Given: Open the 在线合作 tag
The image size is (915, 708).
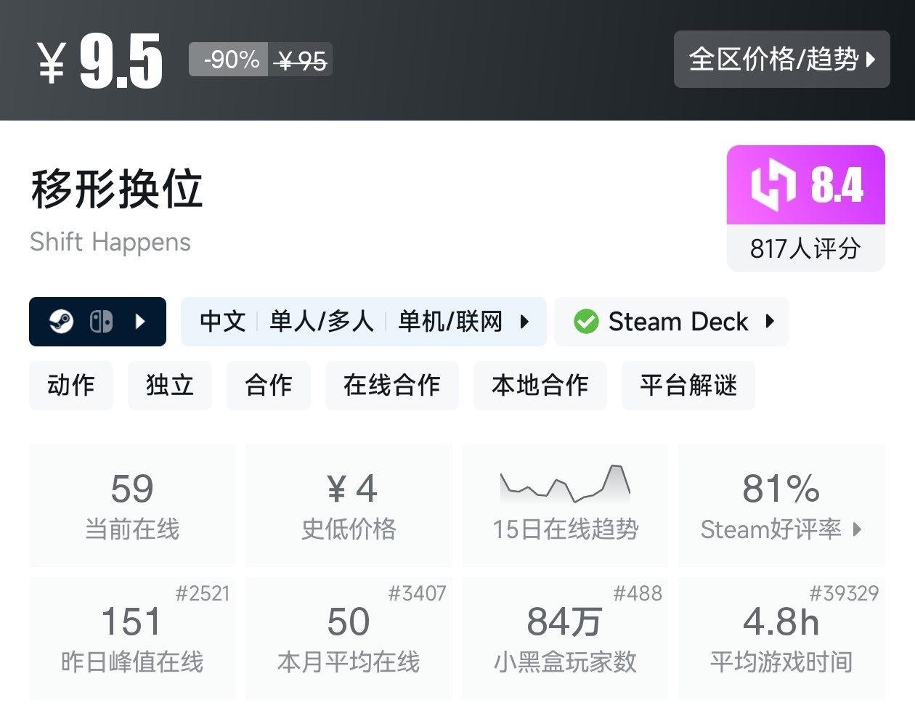Looking at the screenshot, I should tap(392, 385).
